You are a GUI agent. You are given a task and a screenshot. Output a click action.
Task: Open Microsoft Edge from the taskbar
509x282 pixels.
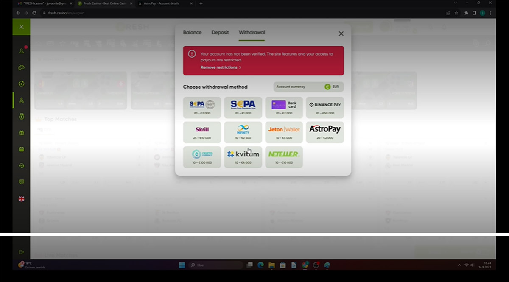(x=260, y=265)
